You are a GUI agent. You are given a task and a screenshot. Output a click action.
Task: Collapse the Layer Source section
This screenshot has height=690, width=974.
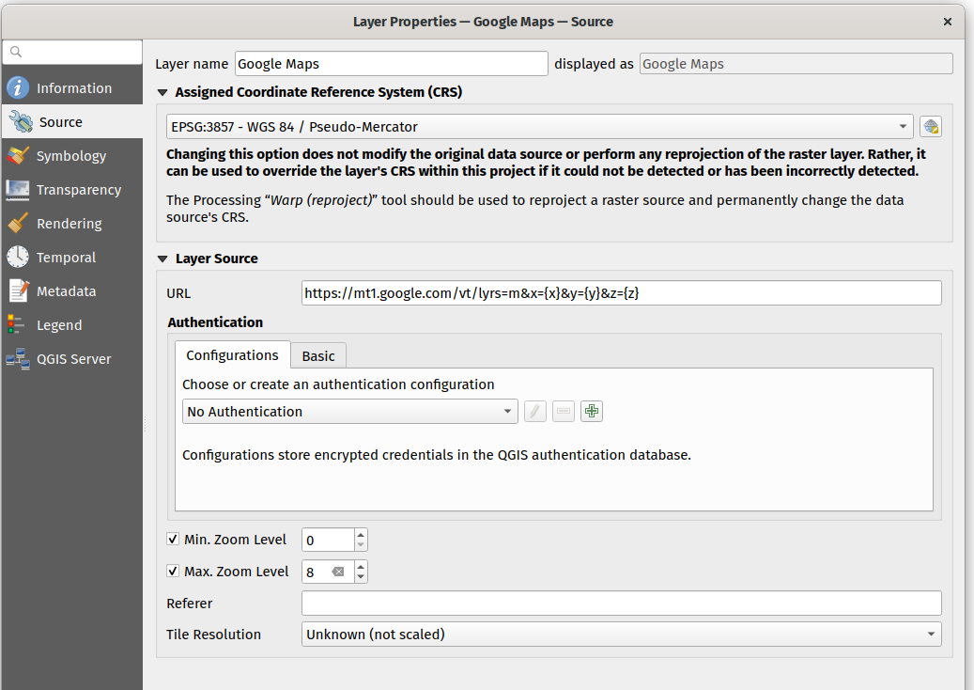[x=163, y=259]
